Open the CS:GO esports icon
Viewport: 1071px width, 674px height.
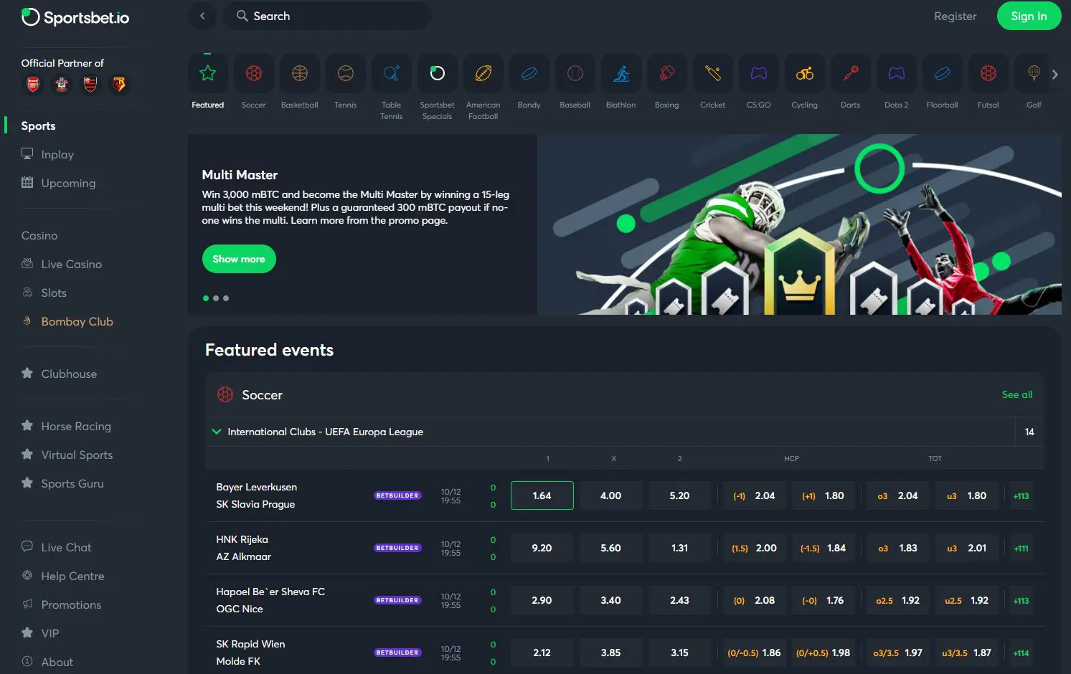coord(758,73)
